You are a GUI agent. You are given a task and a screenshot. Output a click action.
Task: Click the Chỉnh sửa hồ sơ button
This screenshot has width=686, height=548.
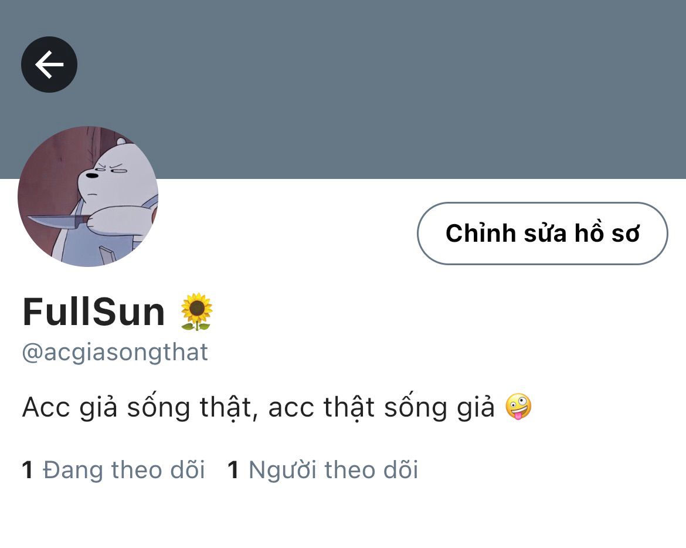pyautogui.click(x=542, y=234)
